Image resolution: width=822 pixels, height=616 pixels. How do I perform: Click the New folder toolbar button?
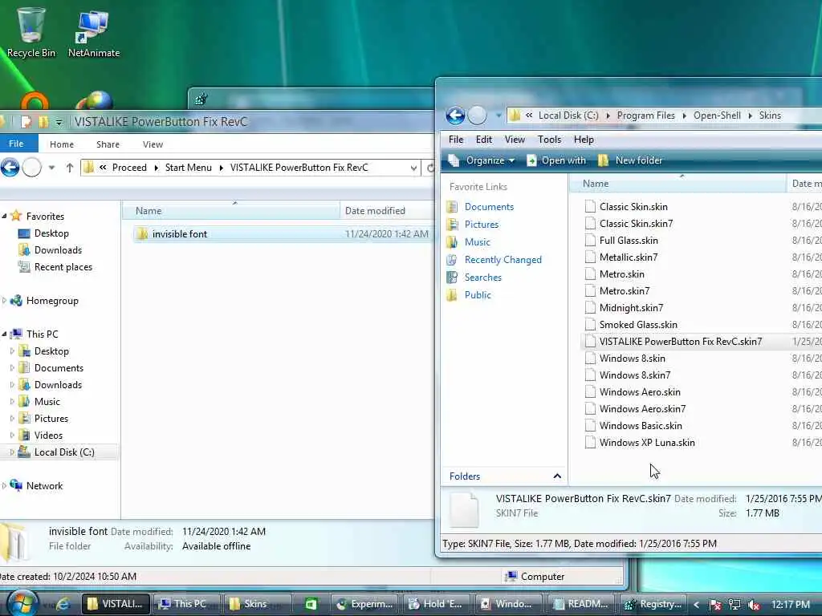click(x=630, y=160)
